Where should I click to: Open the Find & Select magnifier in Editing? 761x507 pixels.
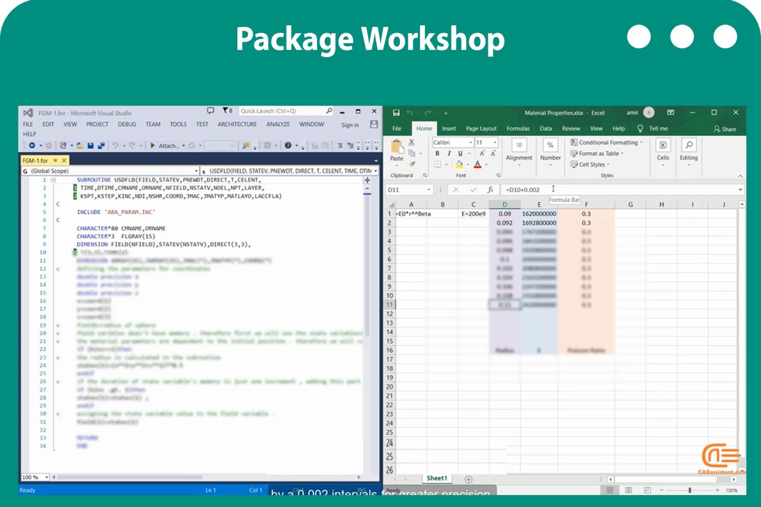point(689,145)
